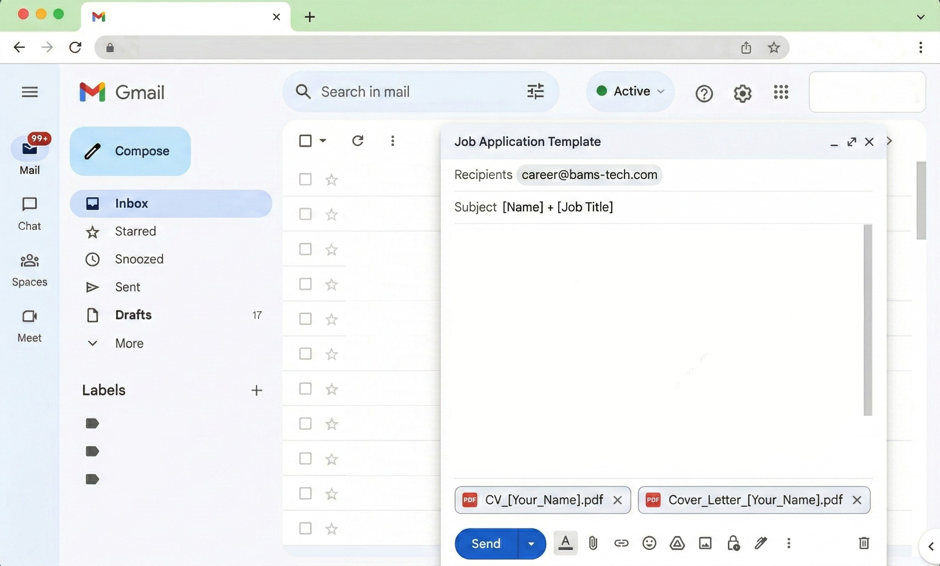Open the Drafts folder
The height and width of the screenshot is (566, 940).
pyautogui.click(x=133, y=314)
